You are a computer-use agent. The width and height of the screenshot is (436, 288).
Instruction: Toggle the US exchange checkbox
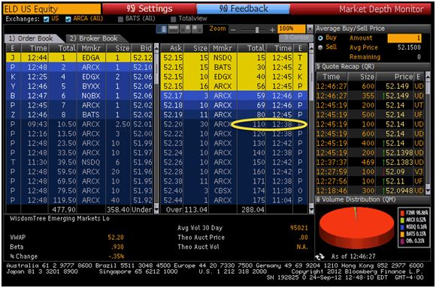click(47, 20)
